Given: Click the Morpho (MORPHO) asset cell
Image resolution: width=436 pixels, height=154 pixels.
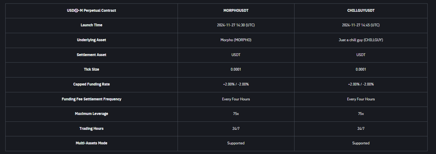Looking at the screenshot, I should 236,40.
